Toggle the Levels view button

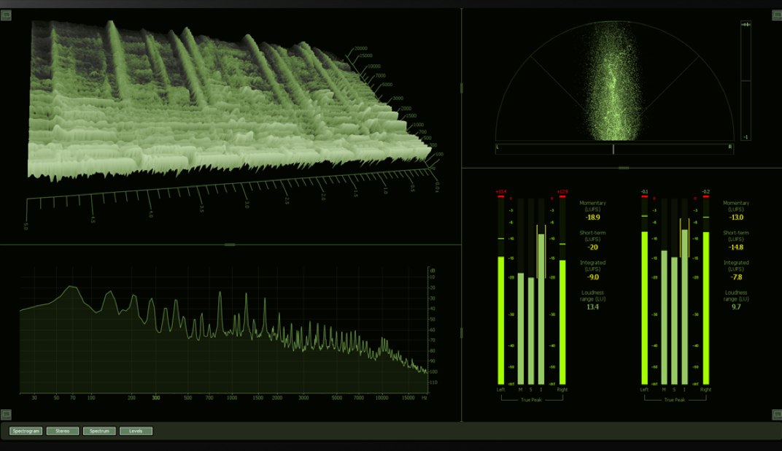(x=136, y=431)
